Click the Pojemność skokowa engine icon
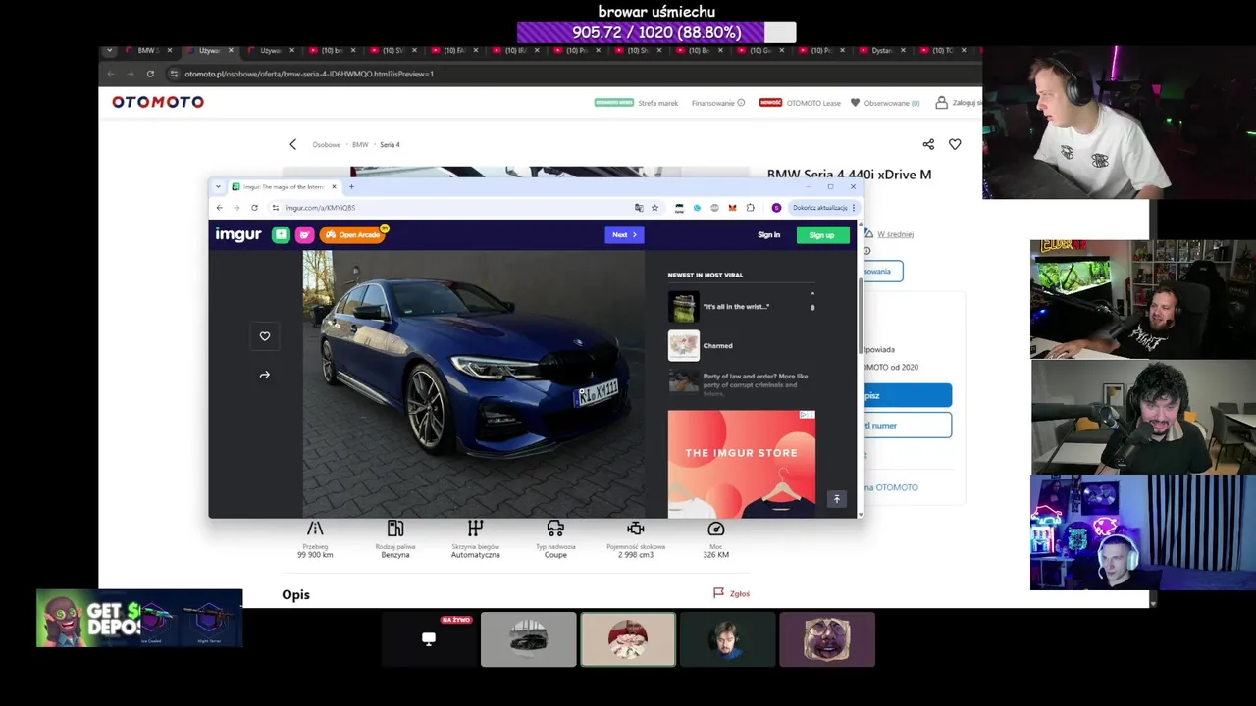 636,529
